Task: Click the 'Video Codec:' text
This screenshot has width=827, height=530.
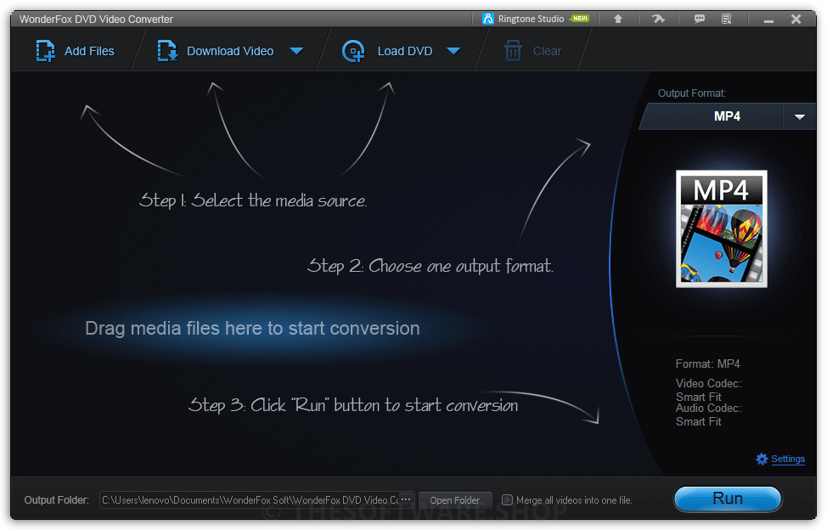Action: pos(708,383)
